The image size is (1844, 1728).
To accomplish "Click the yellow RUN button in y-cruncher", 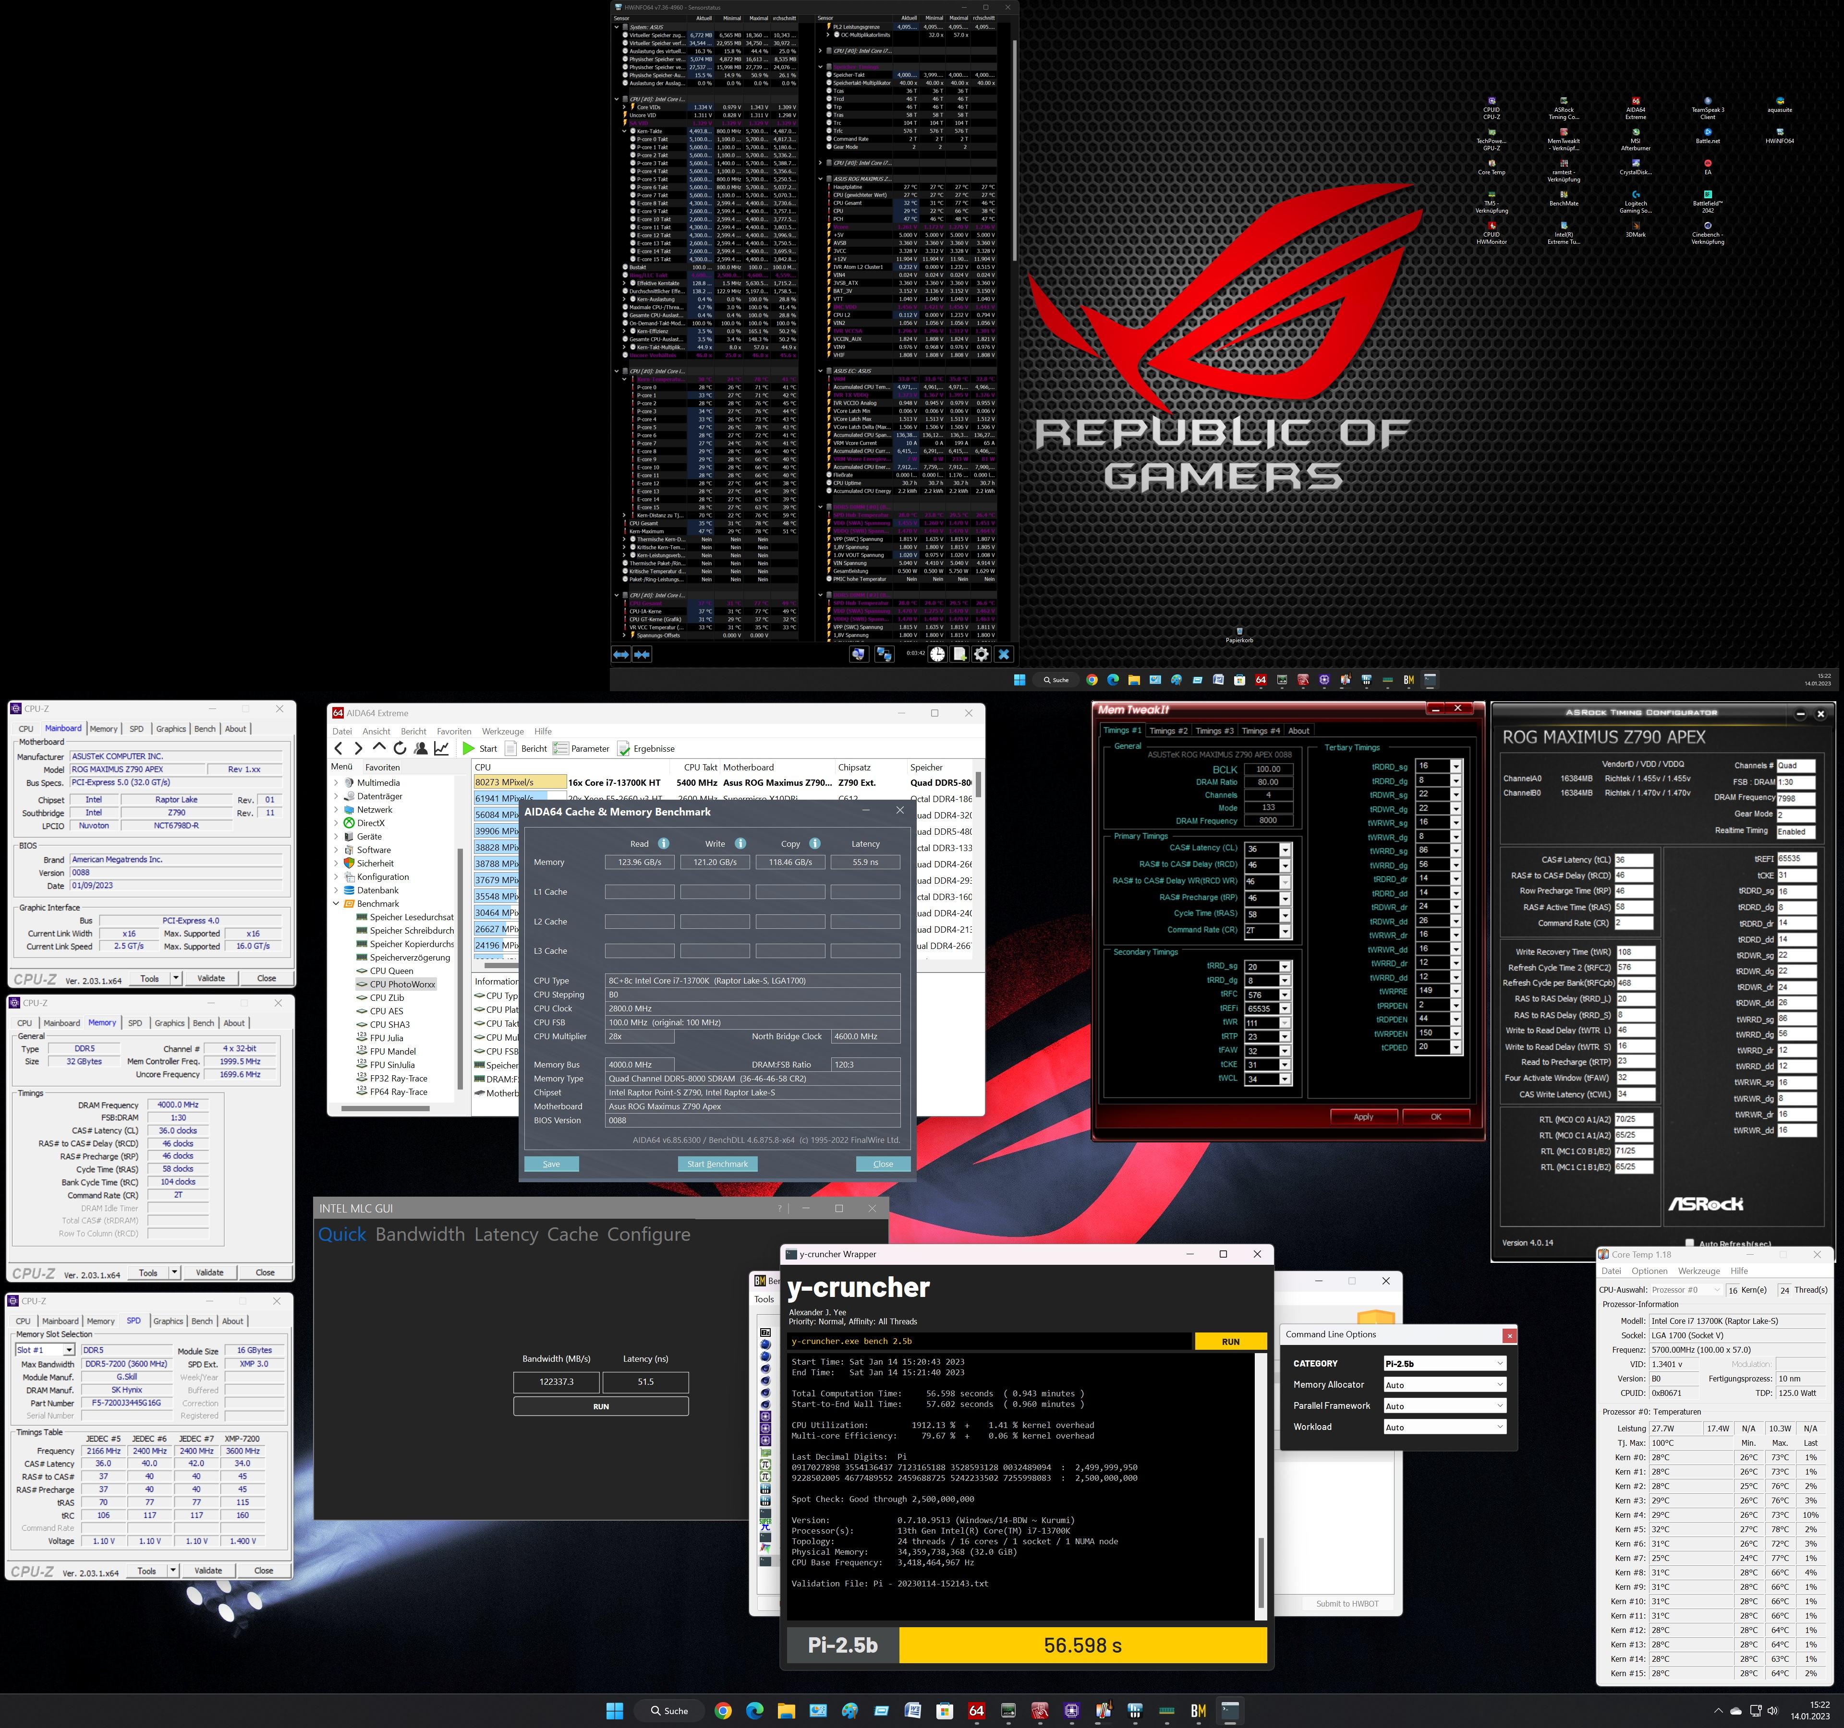I will [1230, 1341].
